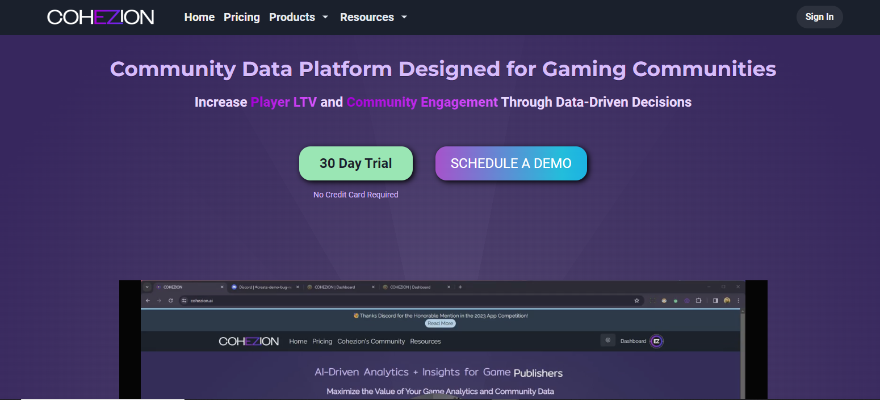Click the Pricing link inside the video preview
Screen dimensions: 880x400
pos(322,342)
